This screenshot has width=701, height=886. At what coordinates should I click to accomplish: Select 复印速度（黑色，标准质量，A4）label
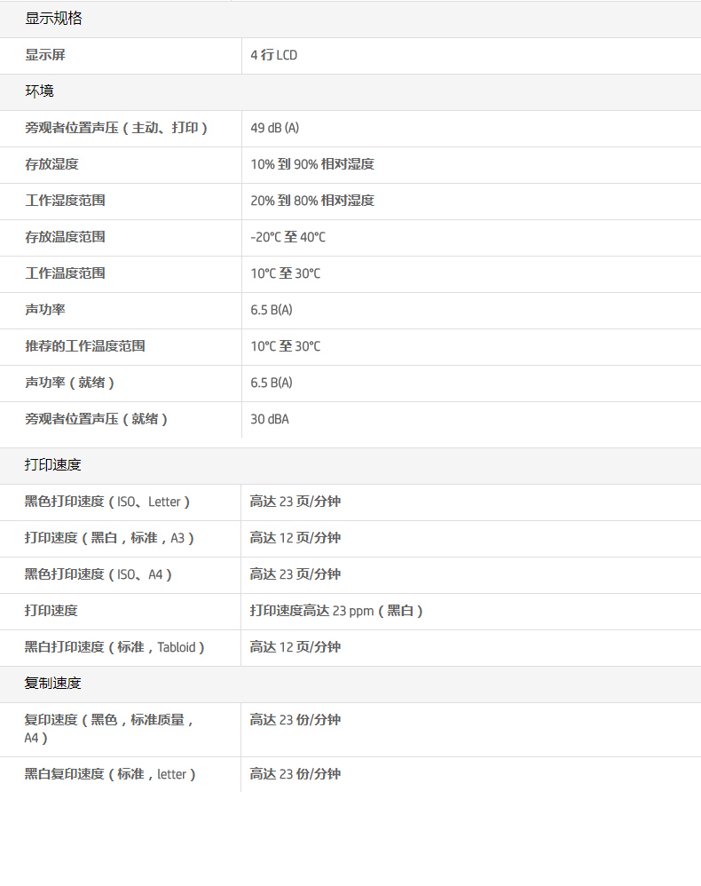pos(108,729)
